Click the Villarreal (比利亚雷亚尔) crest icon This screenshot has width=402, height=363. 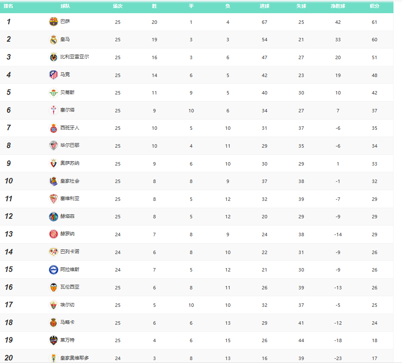(53, 57)
